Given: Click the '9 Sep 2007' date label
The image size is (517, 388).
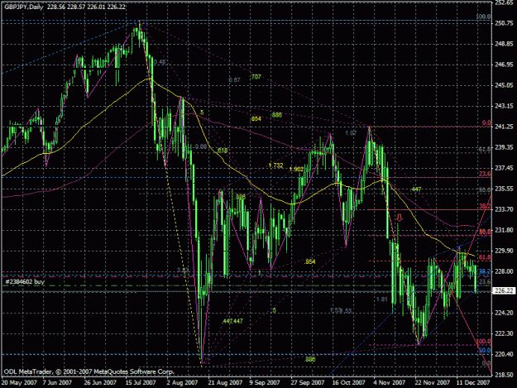Looking at the screenshot, I should pyautogui.click(x=265, y=382).
